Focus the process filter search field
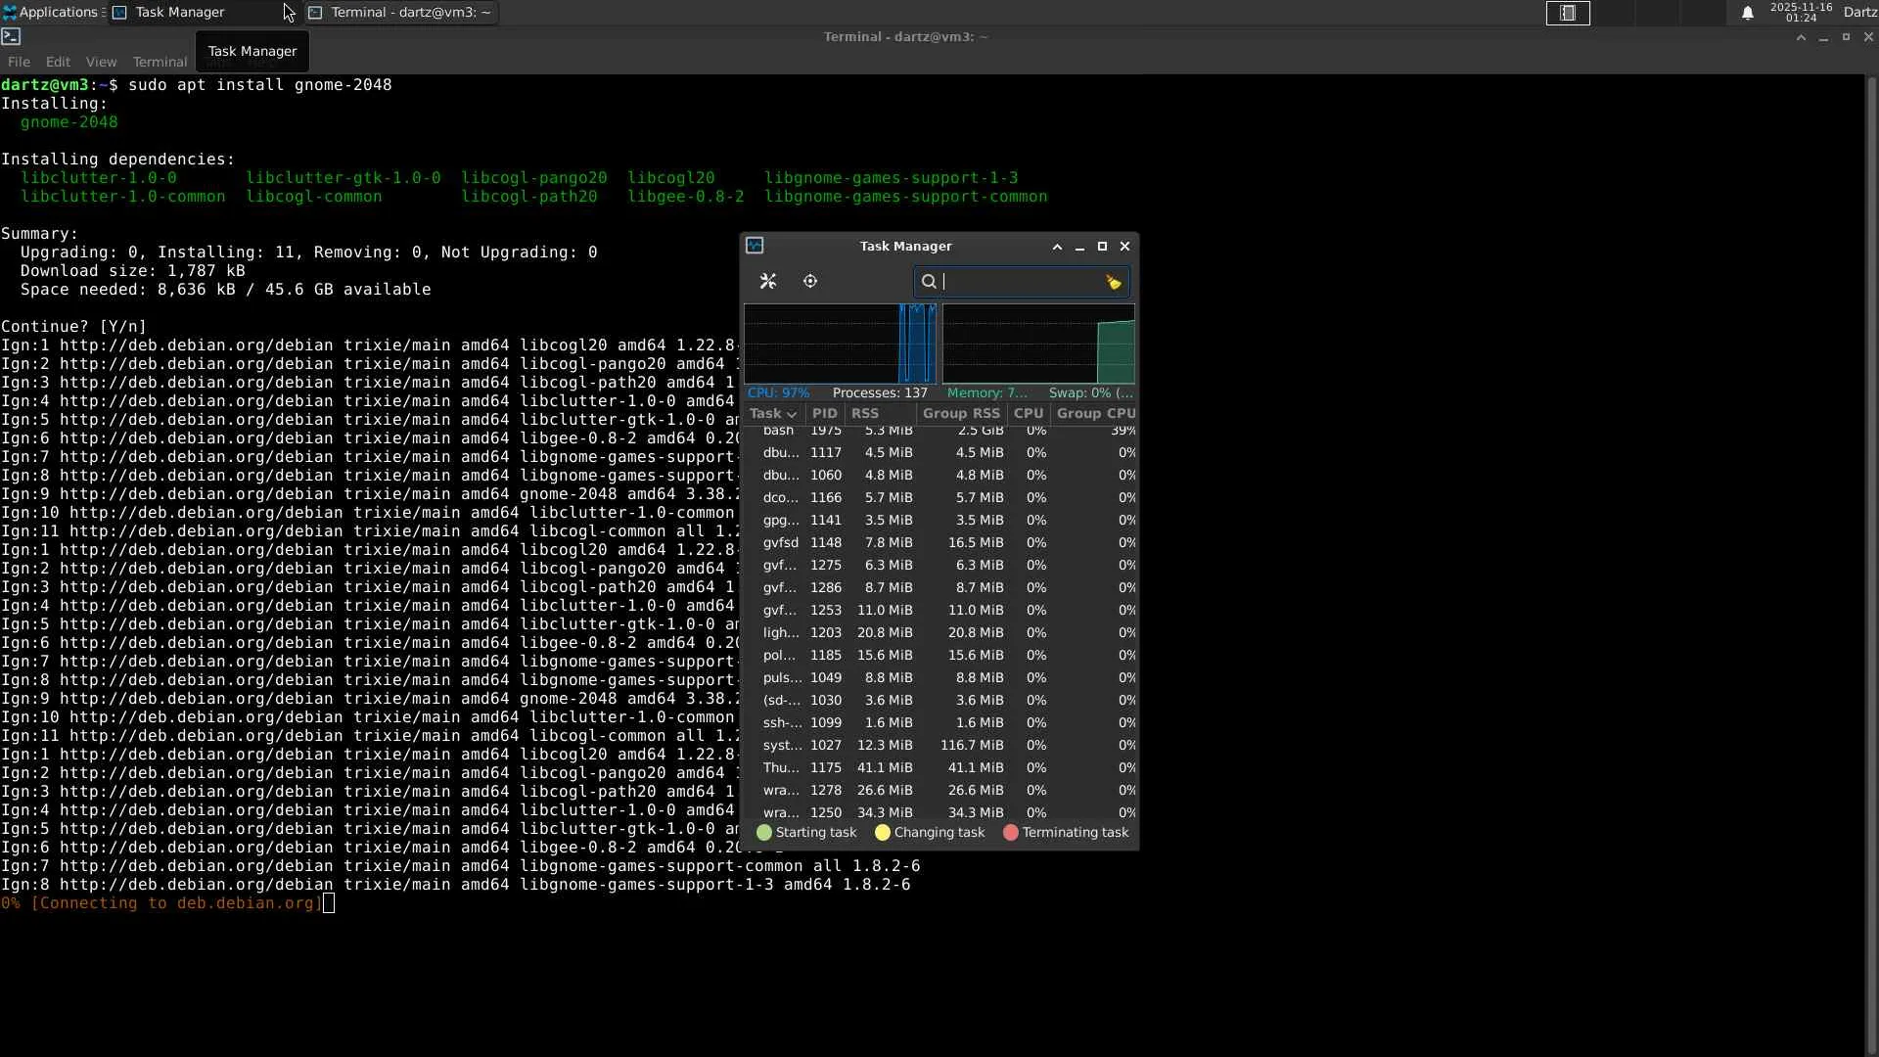 (1018, 283)
